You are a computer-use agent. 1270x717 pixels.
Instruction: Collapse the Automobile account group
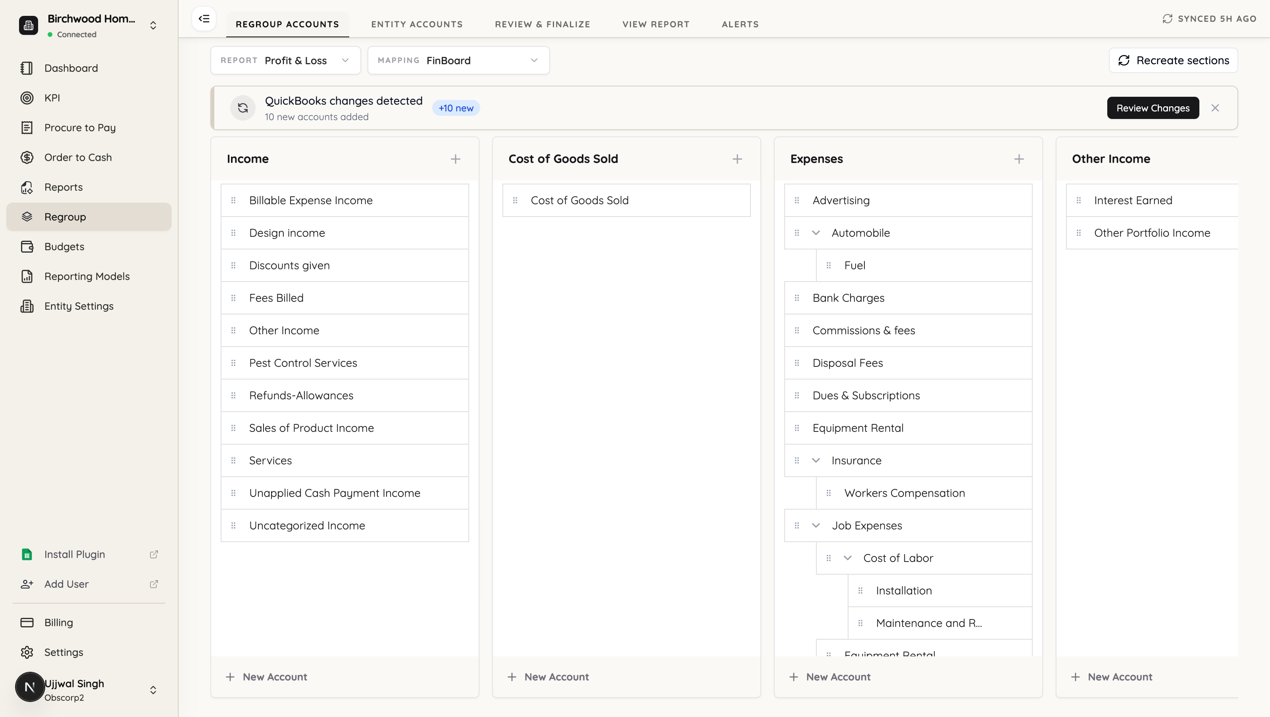tap(816, 233)
